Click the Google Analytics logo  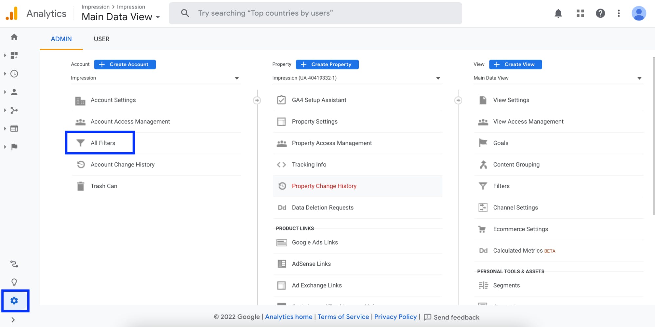tap(12, 14)
